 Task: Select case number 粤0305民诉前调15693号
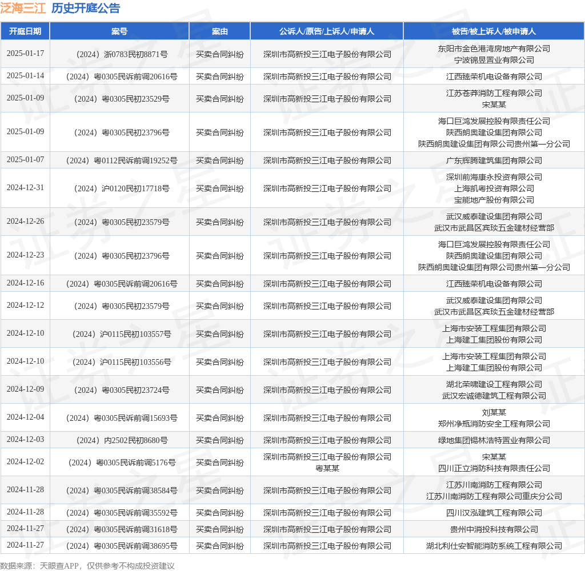[x=135, y=418]
